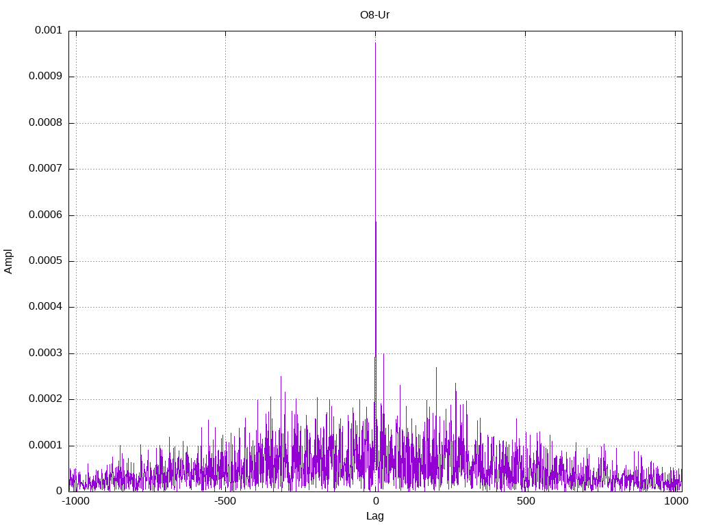Click the 0.0008 y-axis tick label
The height and width of the screenshot is (525, 701).
pyautogui.click(x=46, y=123)
